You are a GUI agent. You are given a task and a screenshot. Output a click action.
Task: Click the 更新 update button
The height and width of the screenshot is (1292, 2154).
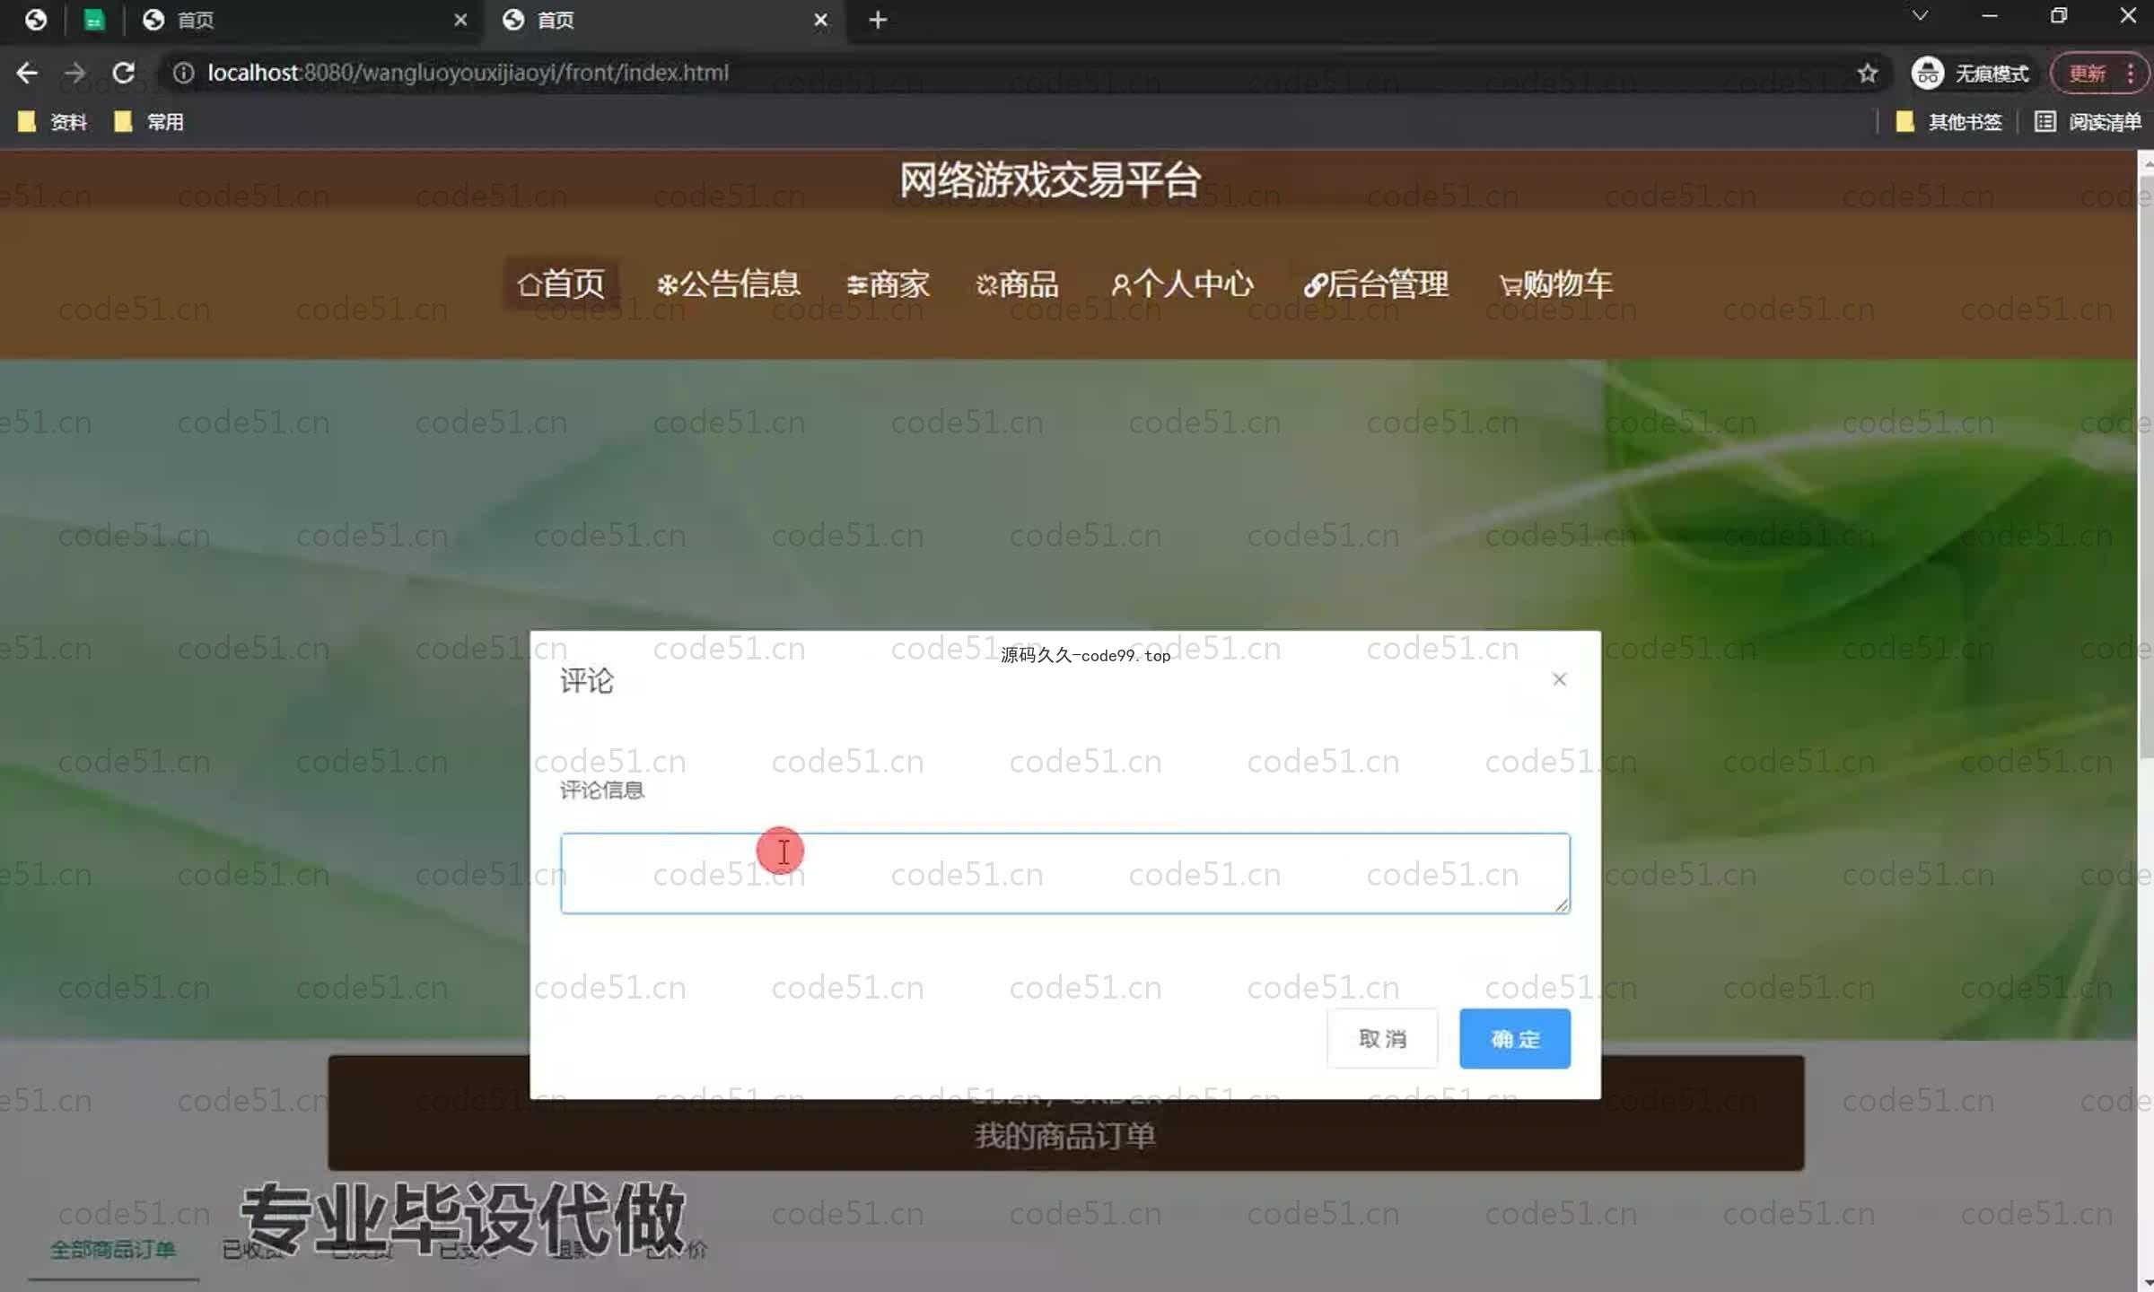pyautogui.click(x=2088, y=73)
